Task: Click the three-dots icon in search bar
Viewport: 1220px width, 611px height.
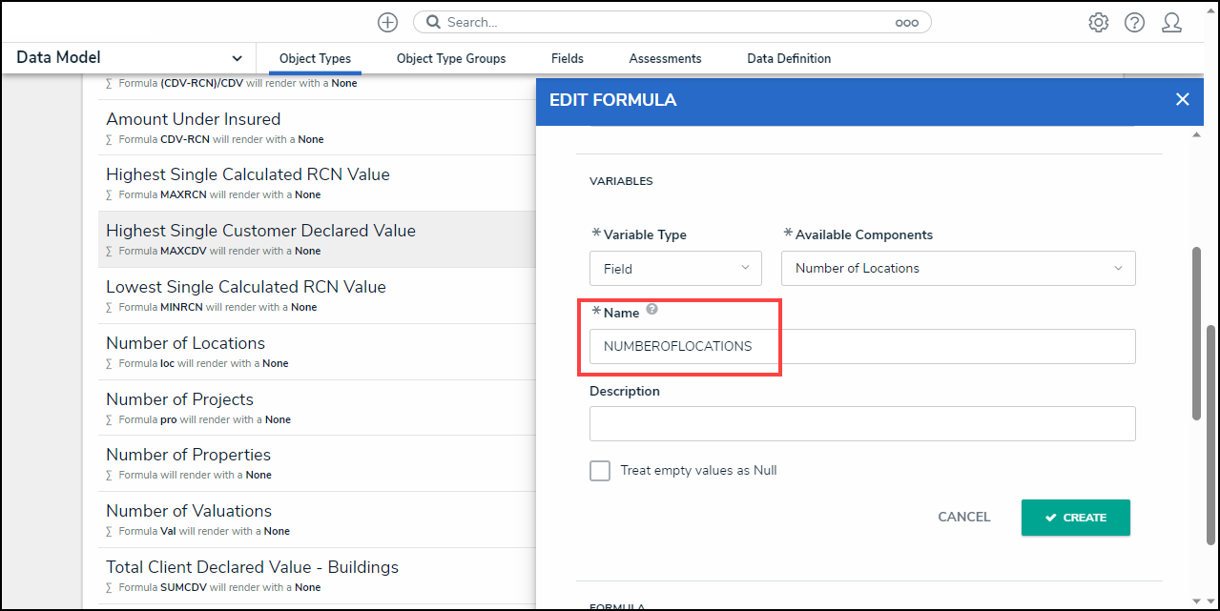Action: point(906,23)
